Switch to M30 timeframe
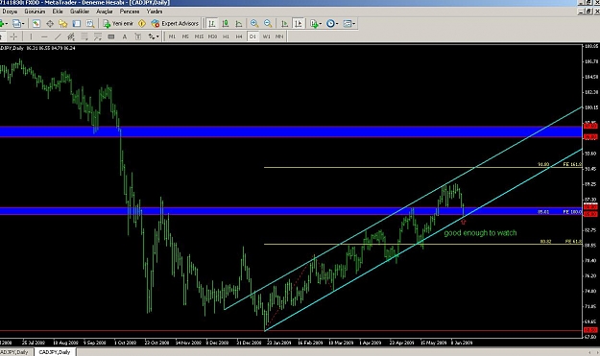Viewport: 600px width, 356px height. [212, 36]
